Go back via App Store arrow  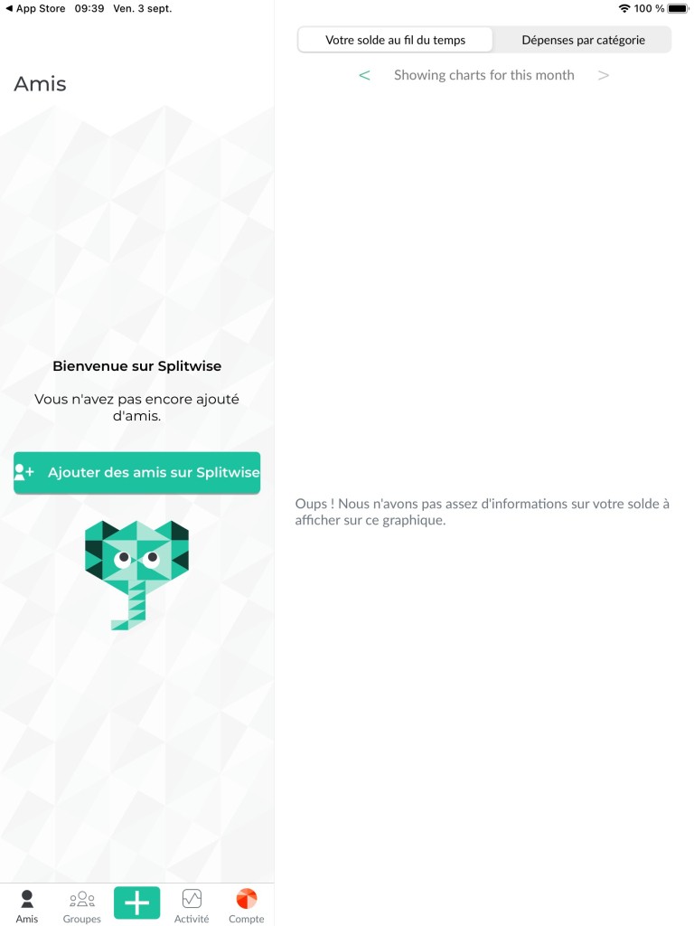(9, 8)
